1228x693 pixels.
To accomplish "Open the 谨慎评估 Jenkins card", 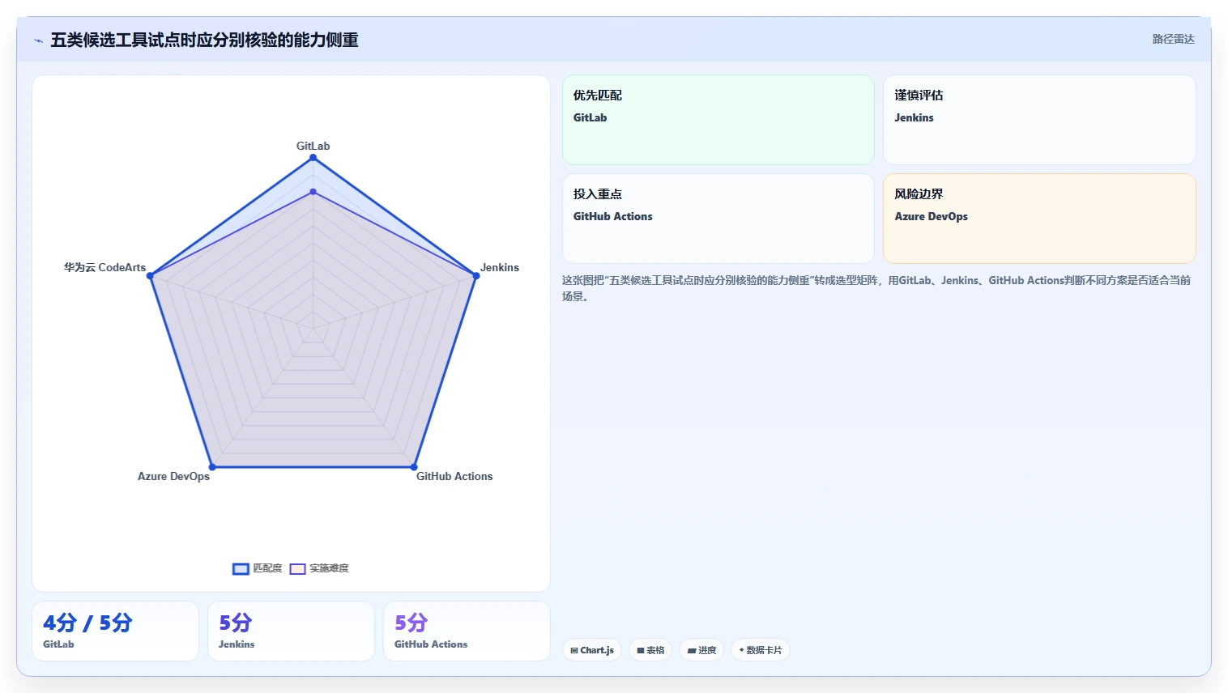I will point(1039,120).
